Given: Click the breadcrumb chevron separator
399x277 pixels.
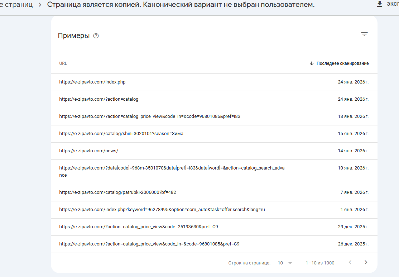Looking at the screenshot, I should click(40, 5).
